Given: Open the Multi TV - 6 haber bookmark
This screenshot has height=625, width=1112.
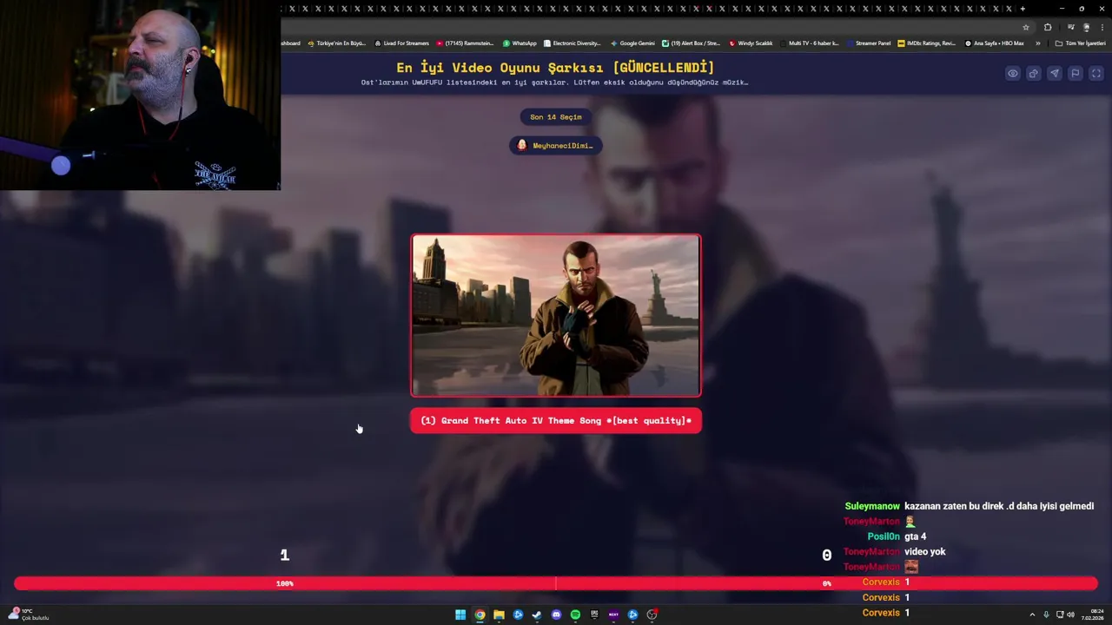Looking at the screenshot, I should coord(810,43).
